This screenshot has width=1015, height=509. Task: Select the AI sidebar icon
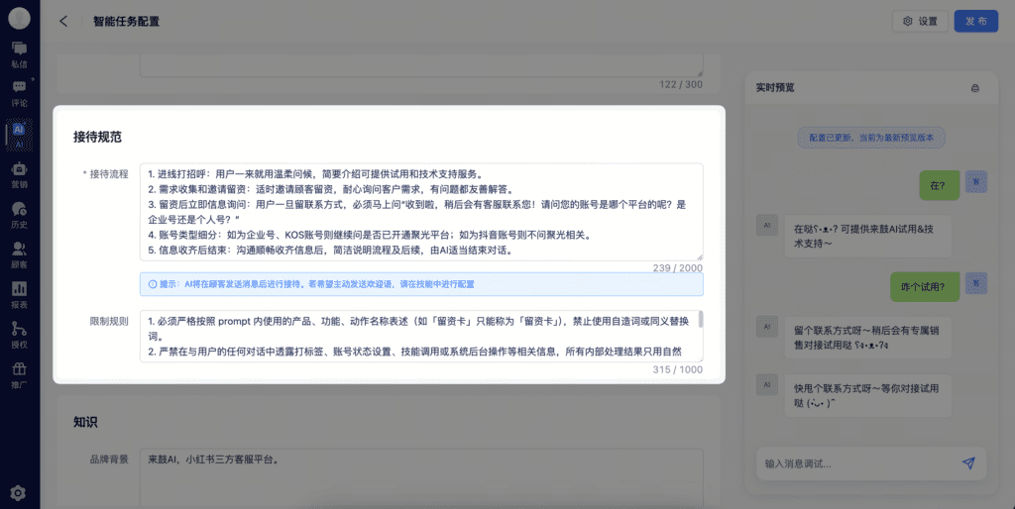click(x=19, y=134)
